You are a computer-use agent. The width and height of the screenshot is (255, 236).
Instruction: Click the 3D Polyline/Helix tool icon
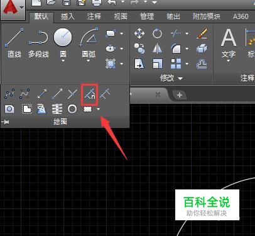point(41,109)
